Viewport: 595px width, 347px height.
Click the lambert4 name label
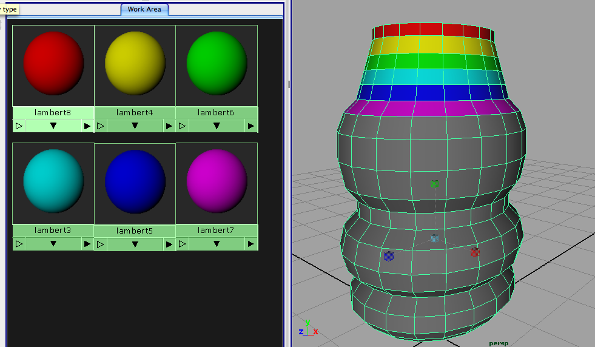tap(135, 112)
